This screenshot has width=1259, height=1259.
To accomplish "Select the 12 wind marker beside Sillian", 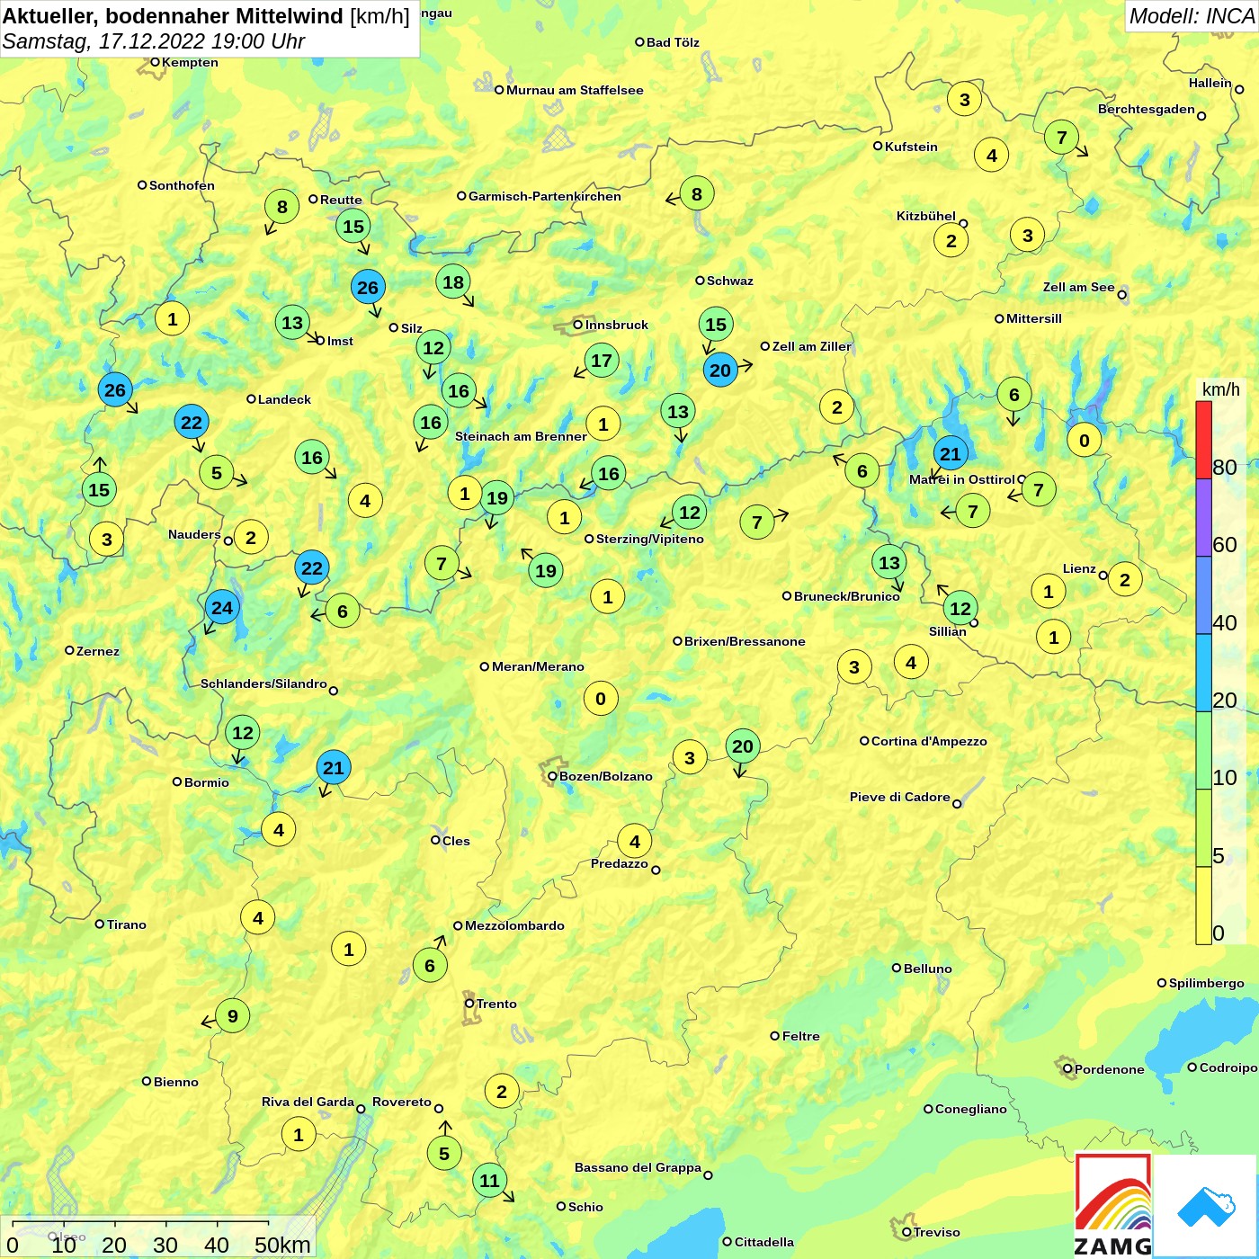I will click(960, 608).
